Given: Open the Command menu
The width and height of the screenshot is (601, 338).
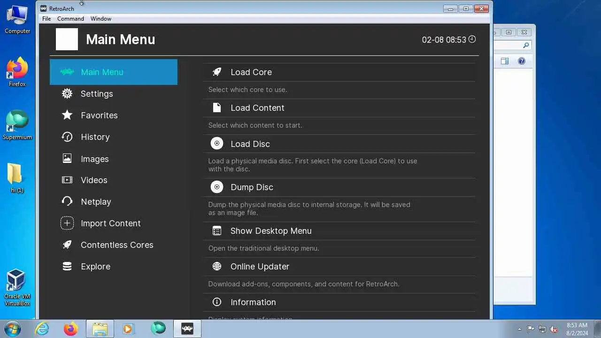Looking at the screenshot, I should [70, 19].
